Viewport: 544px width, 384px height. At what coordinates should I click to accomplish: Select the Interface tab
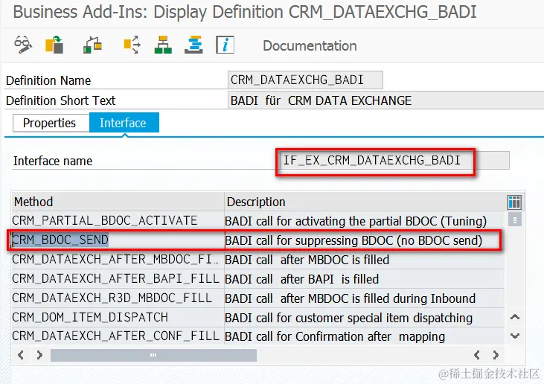point(124,123)
